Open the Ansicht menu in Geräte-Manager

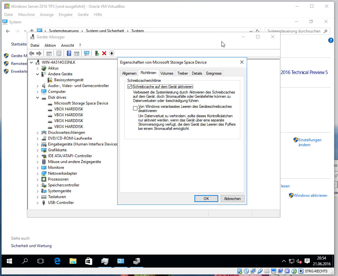pos(68,45)
